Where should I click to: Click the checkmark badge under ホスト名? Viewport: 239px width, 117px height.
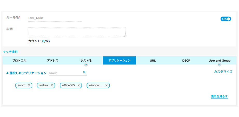coord(86,65)
